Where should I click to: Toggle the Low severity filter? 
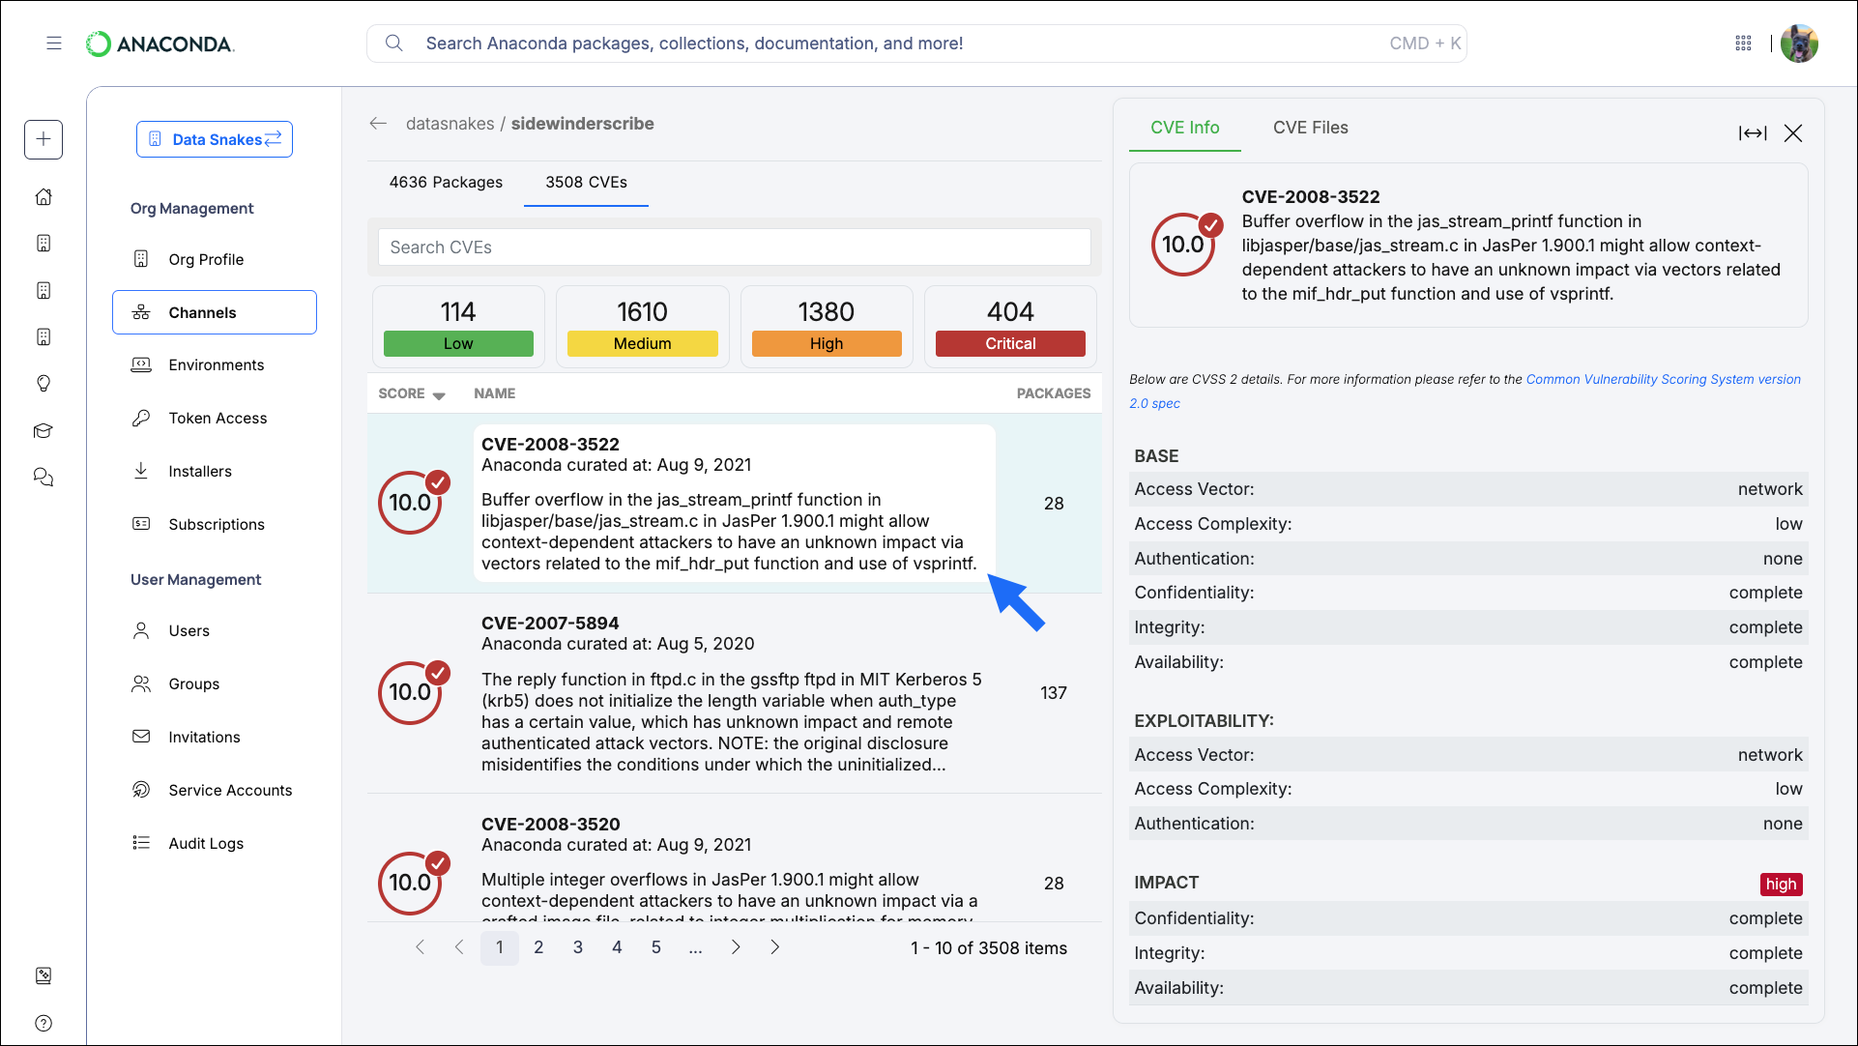(458, 343)
